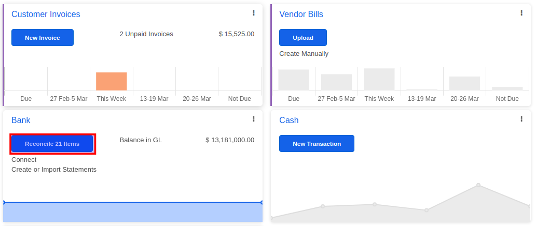
Task: Create a New Transaction in Cash
Action: click(x=317, y=144)
